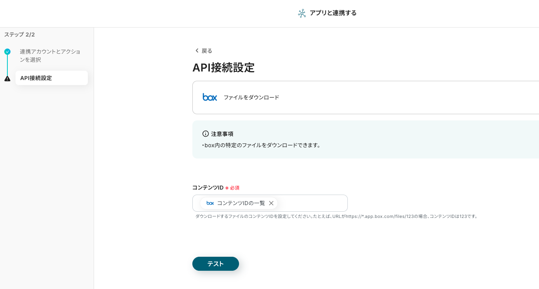Click the green checkmark step icon
This screenshot has width=539, height=289.
point(7,52)
